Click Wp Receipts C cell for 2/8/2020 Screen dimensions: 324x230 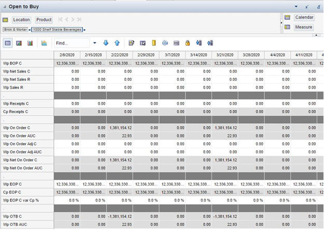[67, 104]
